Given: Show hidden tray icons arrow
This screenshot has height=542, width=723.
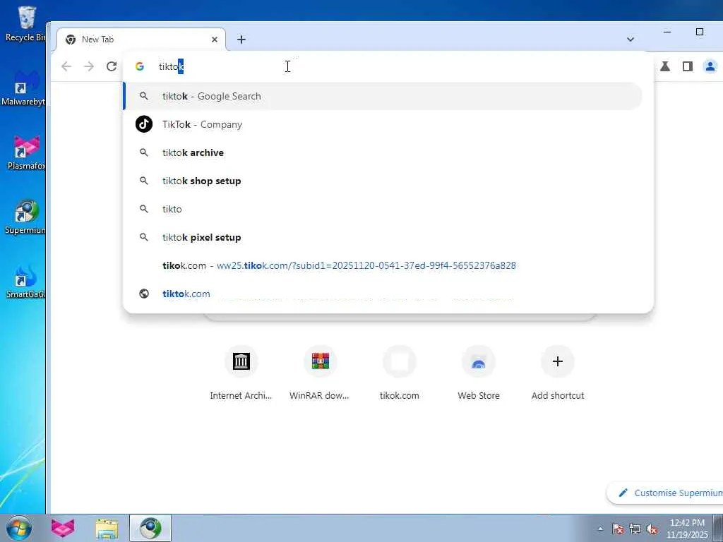Looking at the screenshot, I should [x=600, y=529].
